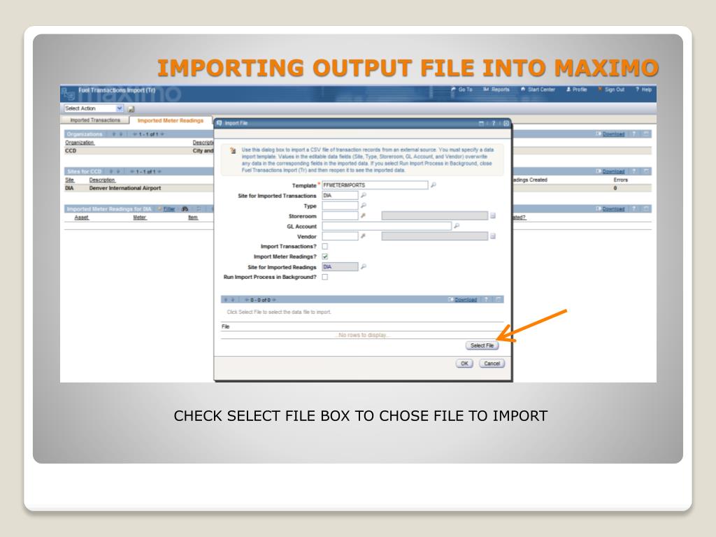Open Help in top navigation
Screen dimensions: 716x537
(x=644, y=89)
